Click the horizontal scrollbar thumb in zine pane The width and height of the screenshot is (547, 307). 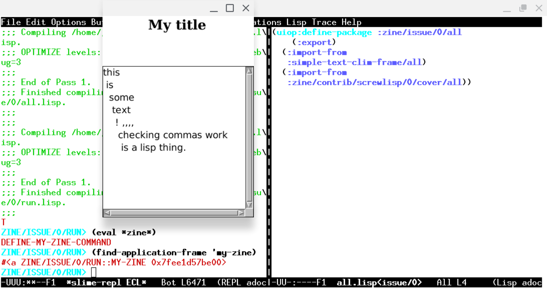tap(174, 213)
